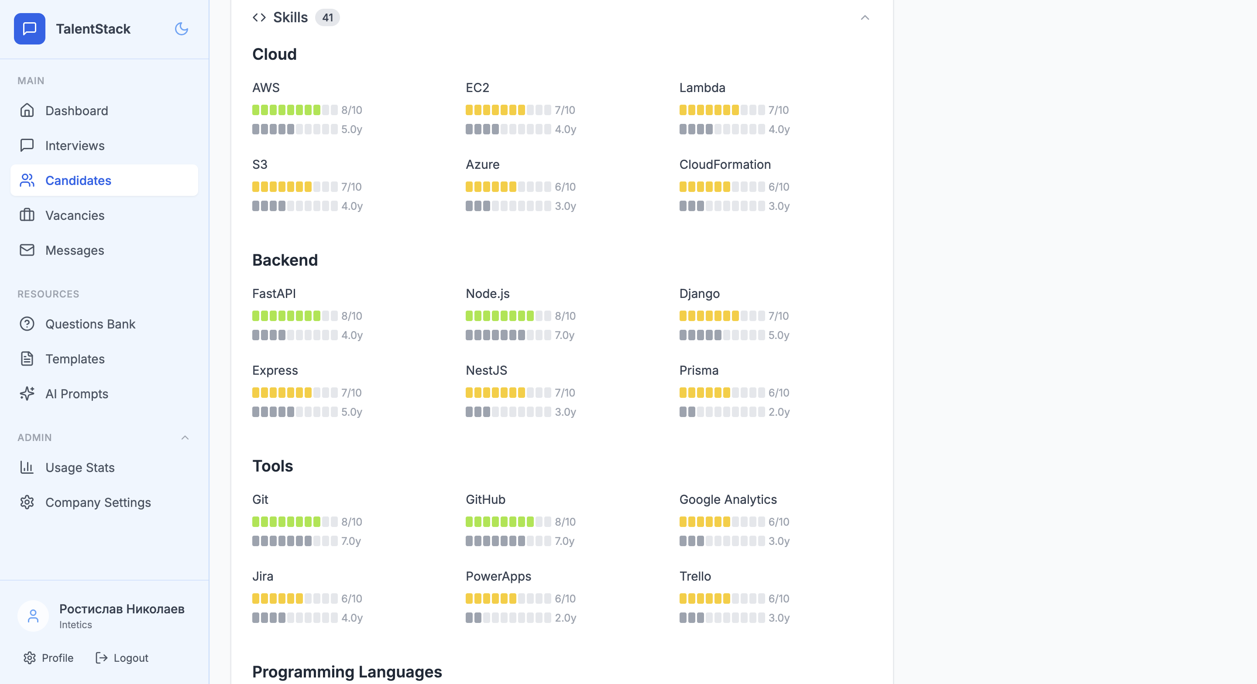The height and width of the screenshot is (684, 1257).
Task: Open the Questions Bank page
Action: click(90, 324)
